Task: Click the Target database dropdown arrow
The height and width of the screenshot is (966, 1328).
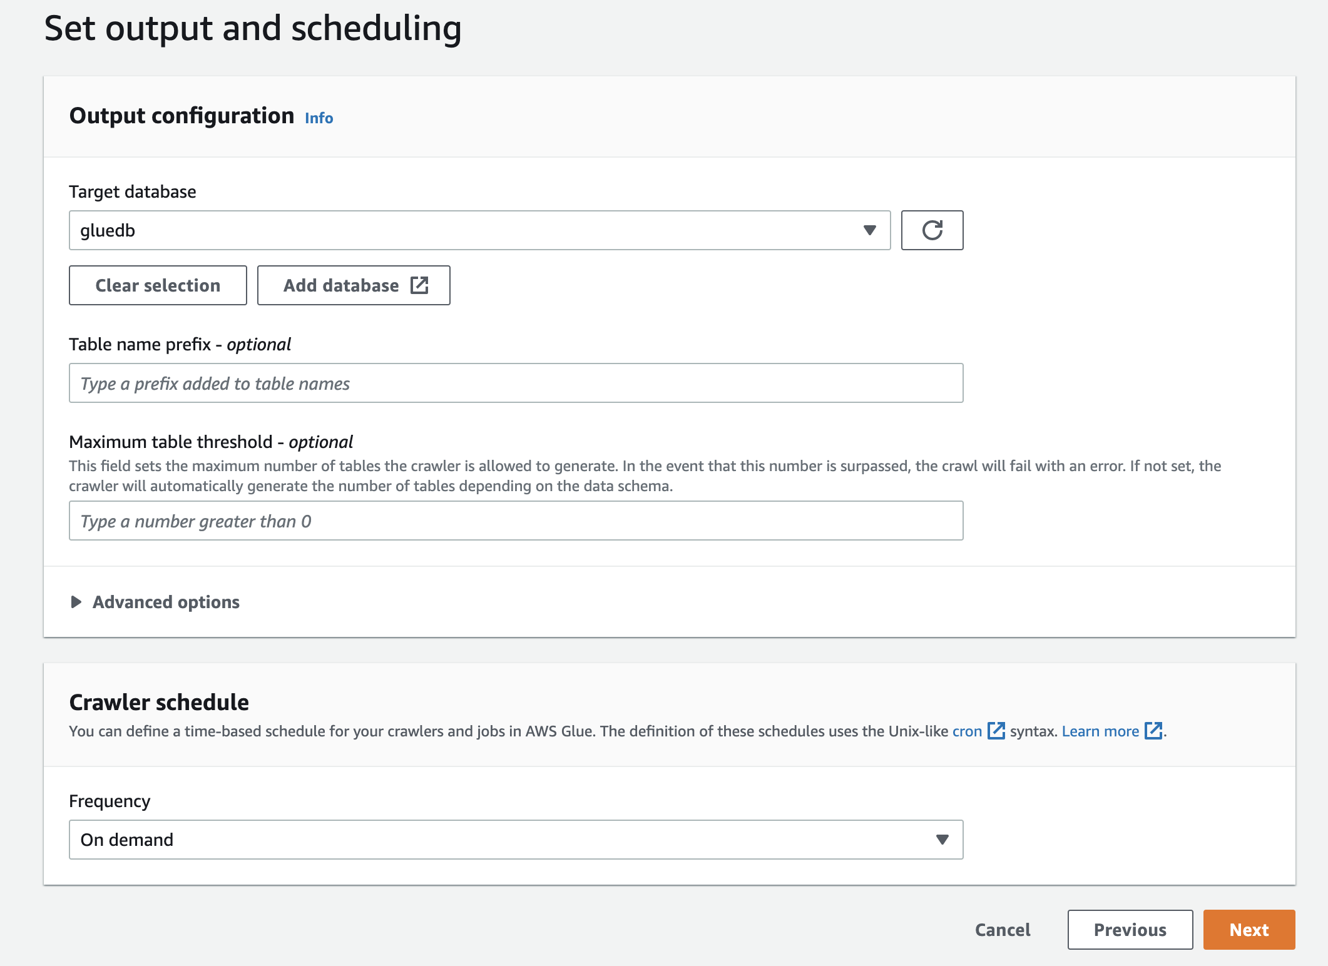Action: point(869,230)
